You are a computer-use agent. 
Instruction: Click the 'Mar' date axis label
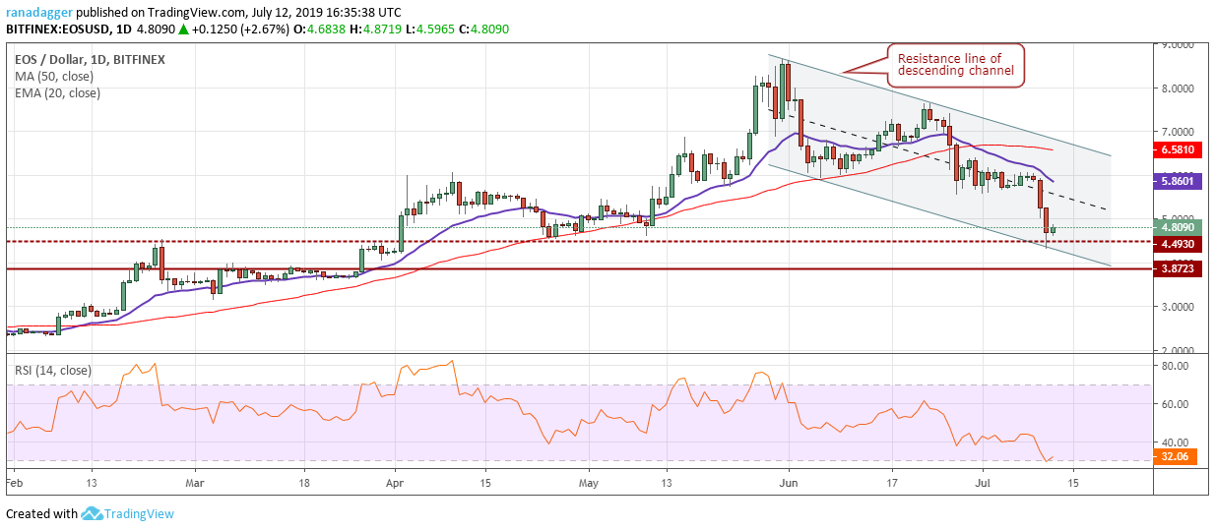point(195,484)
